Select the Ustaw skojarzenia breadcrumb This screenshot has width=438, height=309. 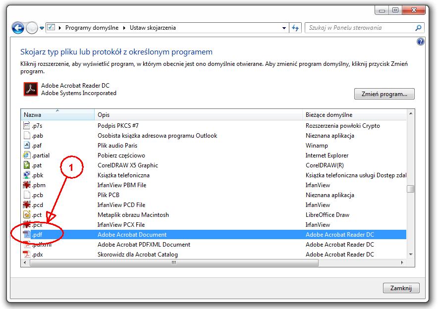click(153, 28)
